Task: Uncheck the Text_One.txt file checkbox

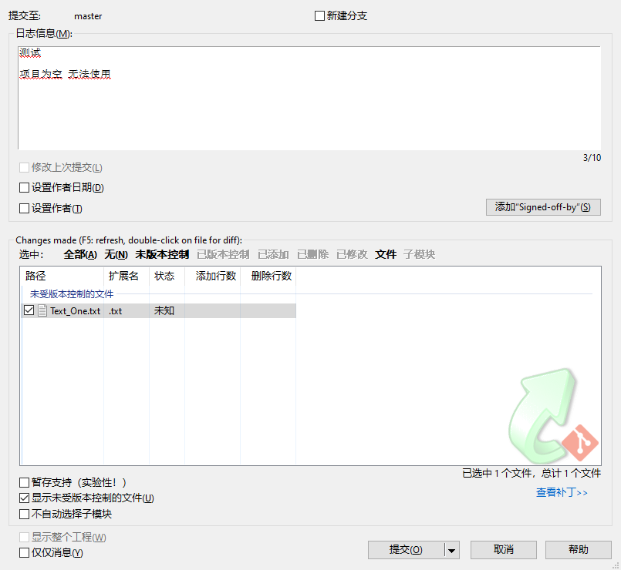Action: (29, 311)
